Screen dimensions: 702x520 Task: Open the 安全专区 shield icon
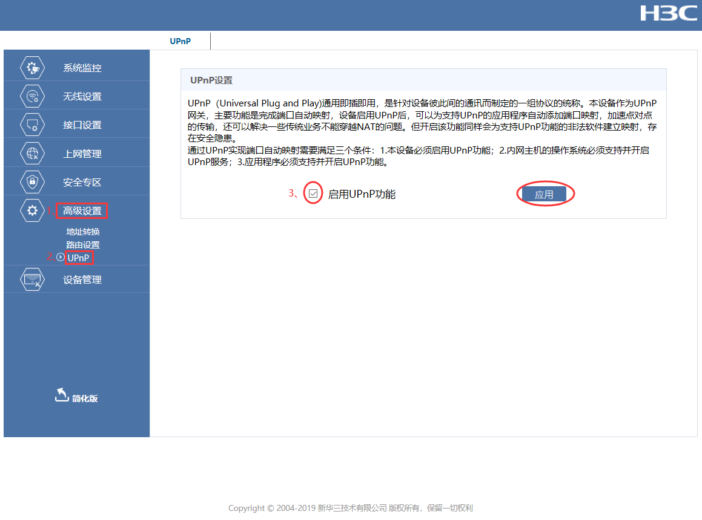click(32, 181)
